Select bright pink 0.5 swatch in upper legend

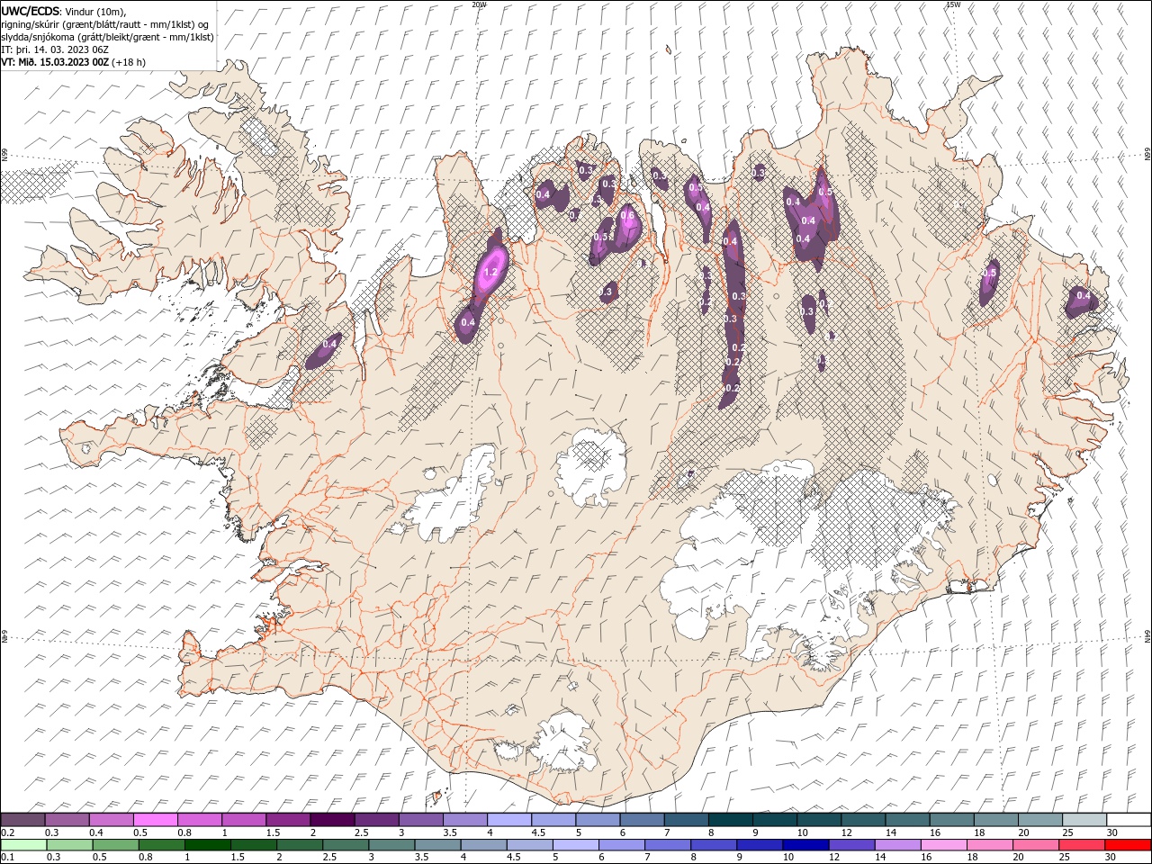(155, 819)
